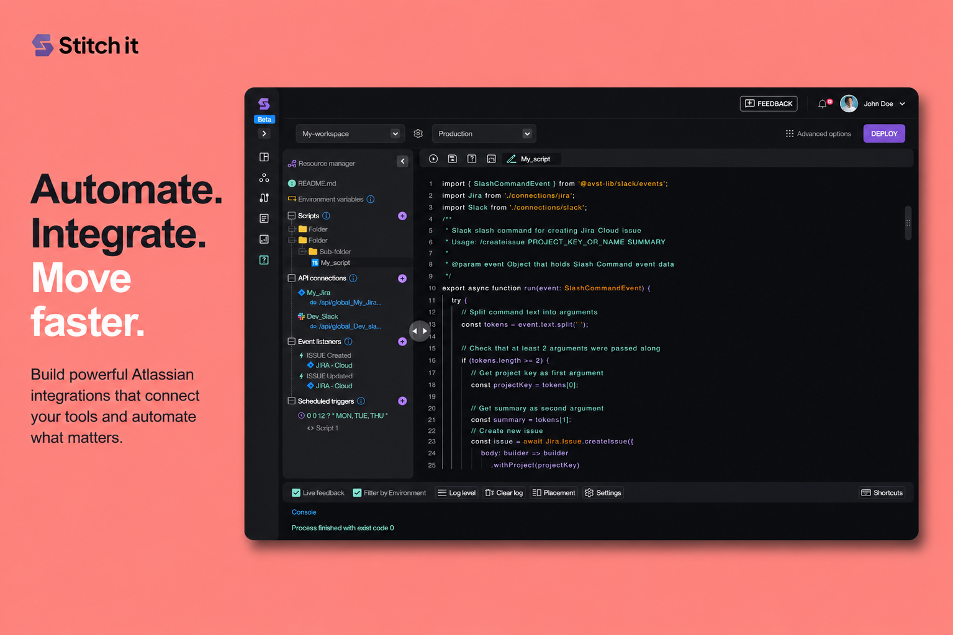
Task: Select ISSUE Created listener
Action: point(325,355)
